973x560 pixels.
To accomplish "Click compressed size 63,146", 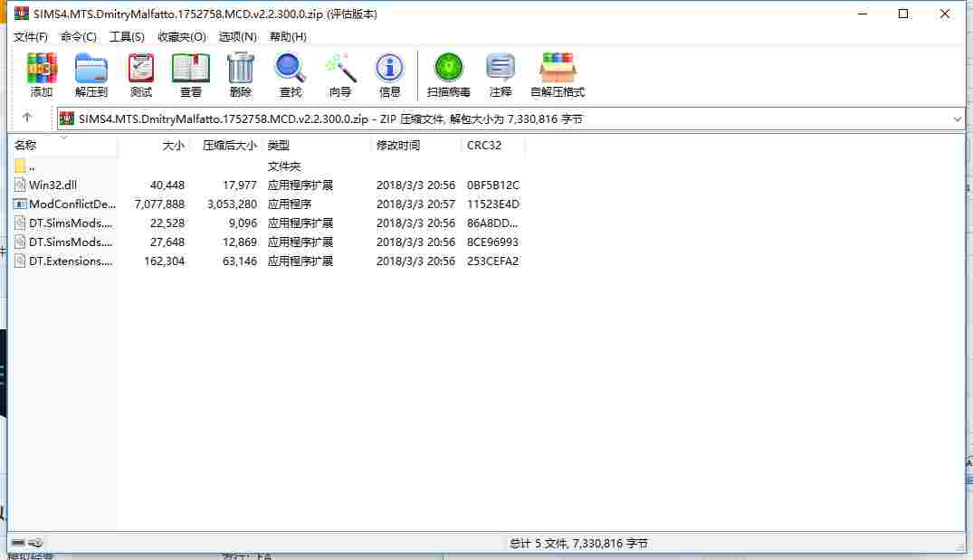I will [x=240, y=261].
